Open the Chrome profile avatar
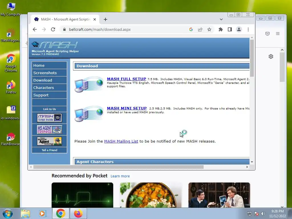 [x=239, y=29]
